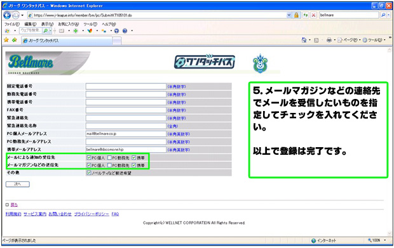Uncheck ノベルティなど郵送希望 checkbox
This screenshot has width=394, height=248.
click(89, 173)
